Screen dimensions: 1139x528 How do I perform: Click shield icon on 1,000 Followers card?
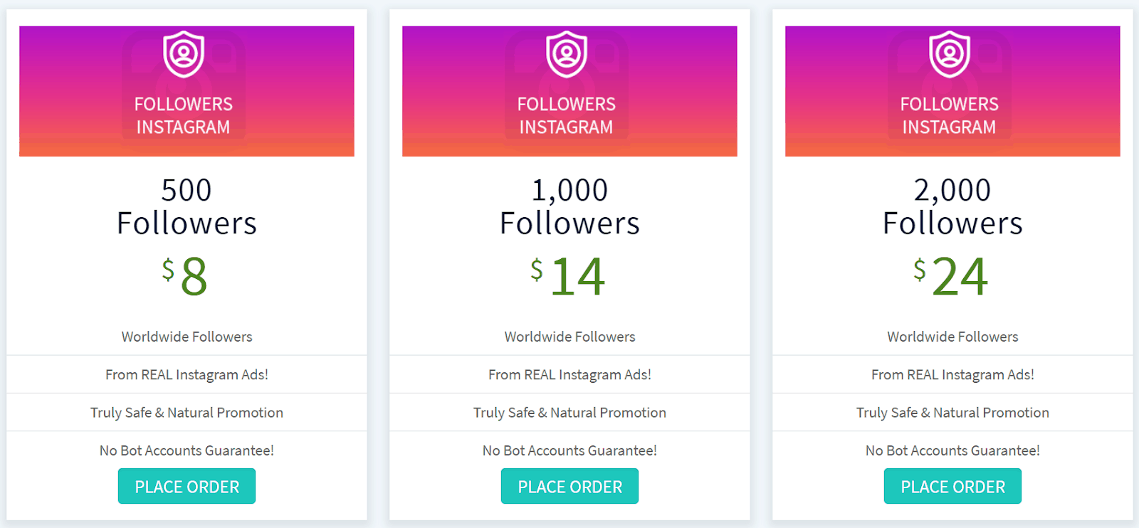(x=567, y=54)
